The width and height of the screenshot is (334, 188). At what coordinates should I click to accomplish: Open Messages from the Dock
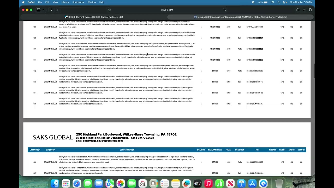pos(88,184)
